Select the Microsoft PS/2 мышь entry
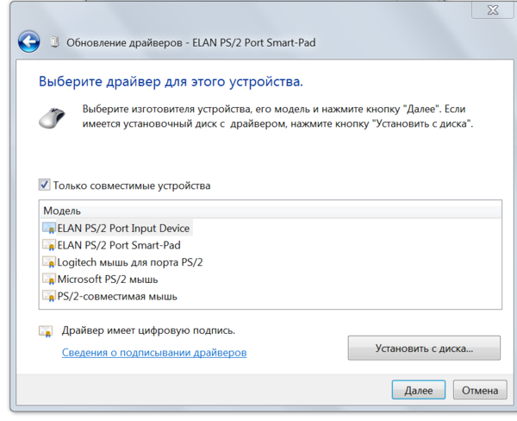 point(108,280)
